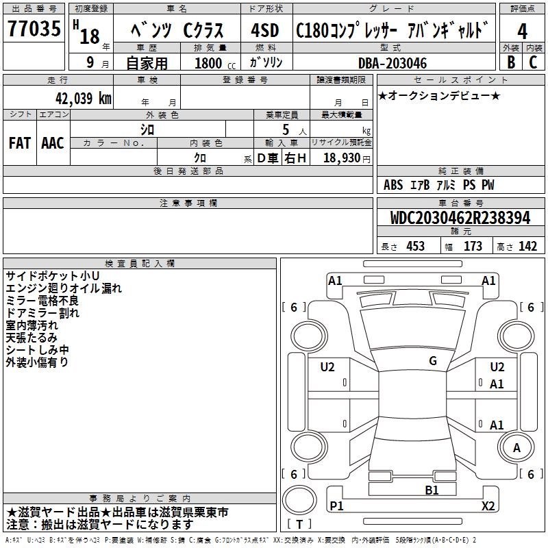This screenshot has width=548, height=548.
Task: Click inspector note 室内薄汚れ
Action: [32, 325]
